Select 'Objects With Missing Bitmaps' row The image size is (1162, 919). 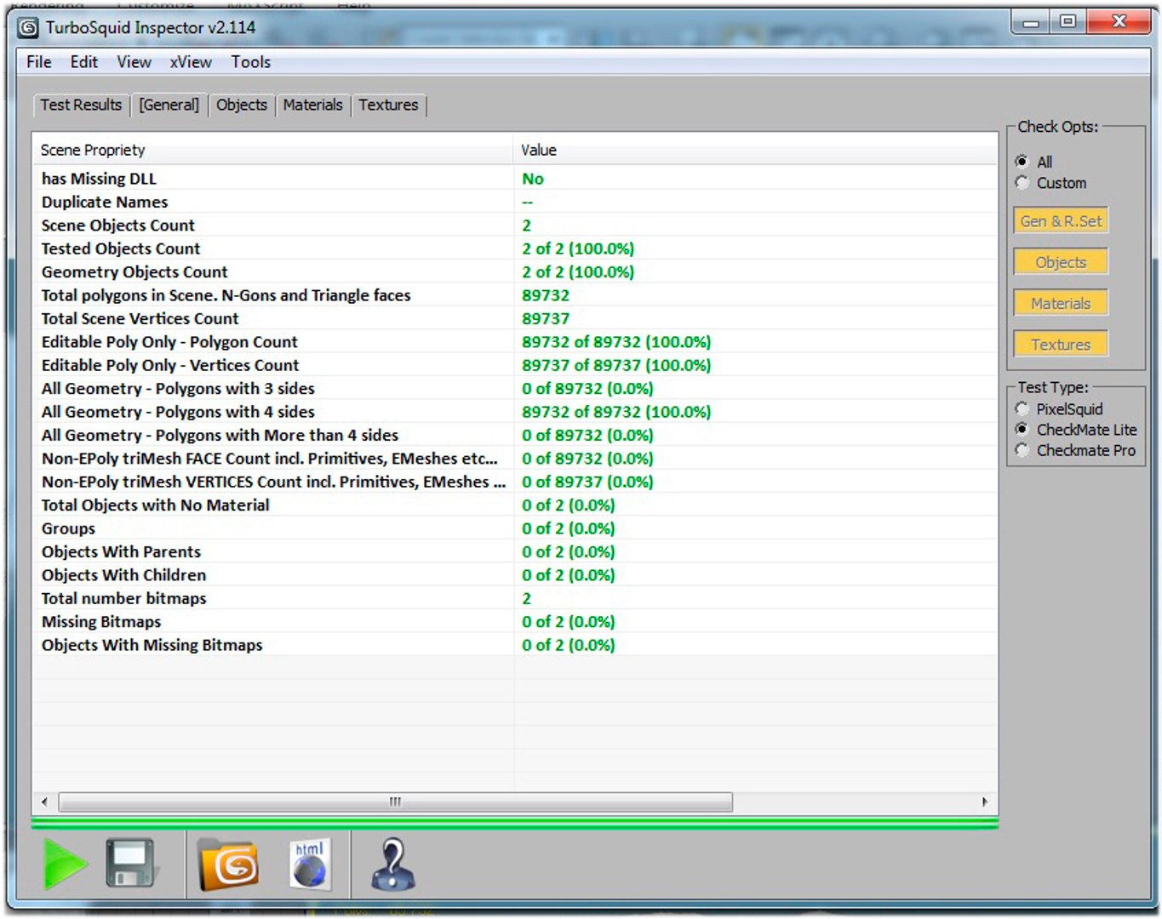[515, 645]
